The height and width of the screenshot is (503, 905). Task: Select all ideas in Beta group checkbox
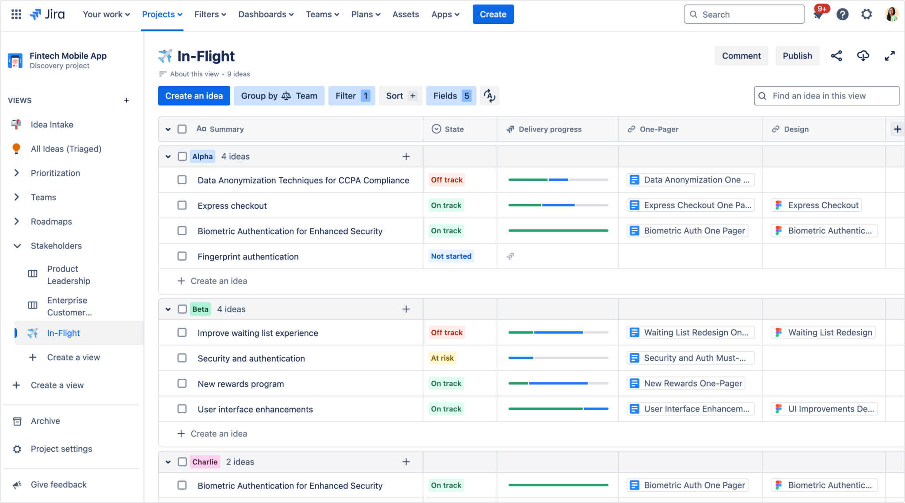(182, 309)
